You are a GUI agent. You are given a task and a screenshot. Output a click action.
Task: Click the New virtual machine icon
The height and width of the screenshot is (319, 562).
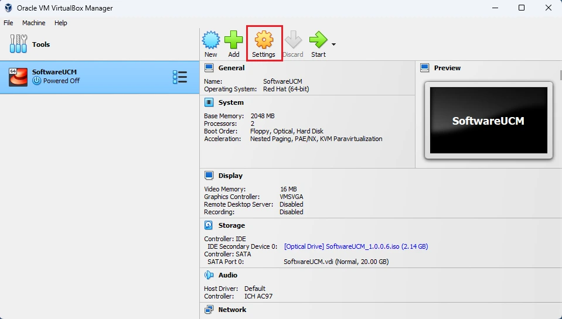click(x=211, y=40)
